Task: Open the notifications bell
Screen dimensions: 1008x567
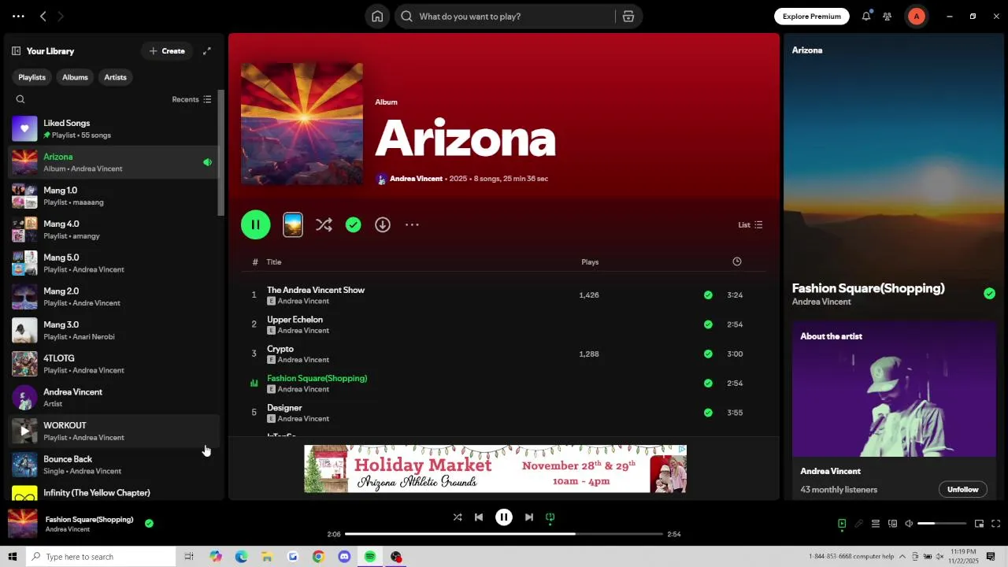Action: 866,17
